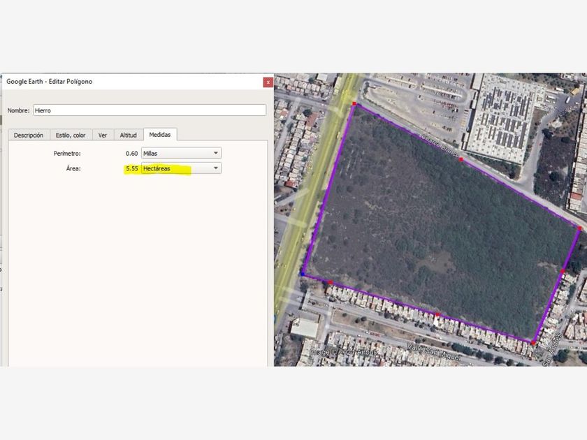Click the Medidas tab
This screenshot has height=440, width=587.
[x=160, y=134]
